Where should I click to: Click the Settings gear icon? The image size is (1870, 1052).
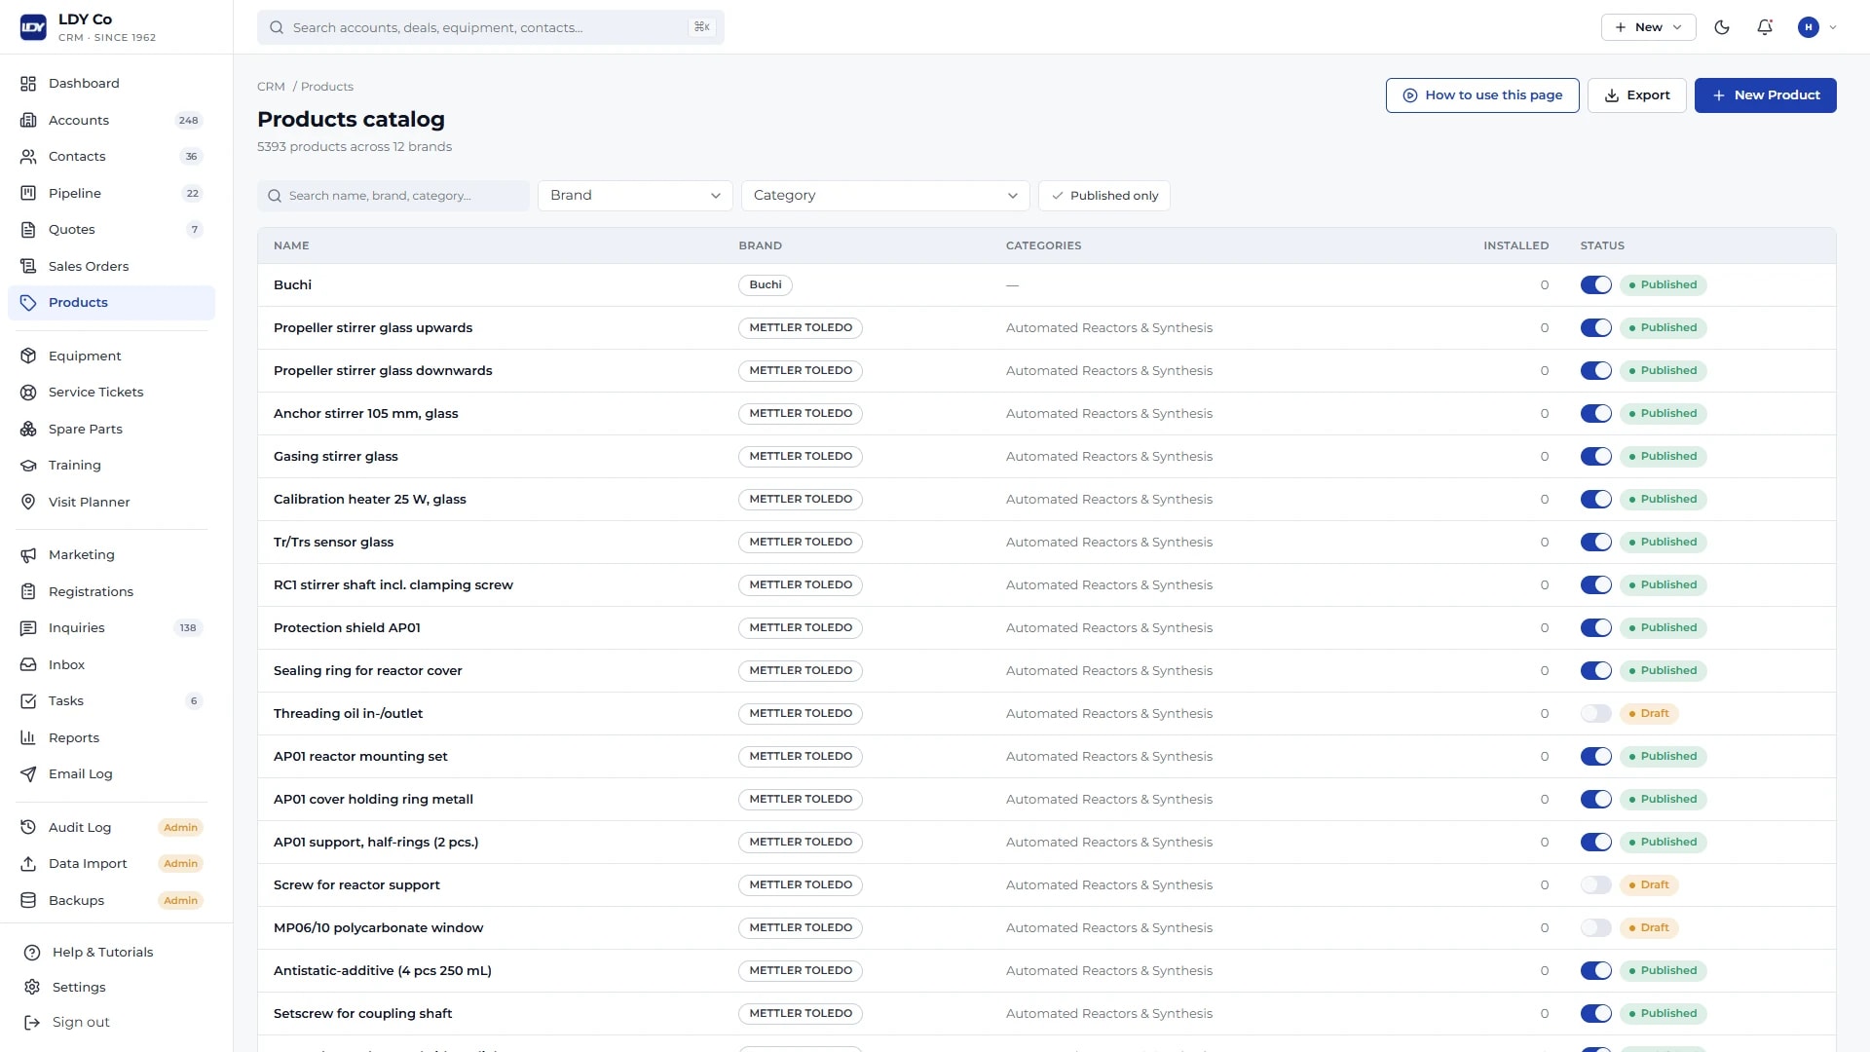[x=32, y=987]
